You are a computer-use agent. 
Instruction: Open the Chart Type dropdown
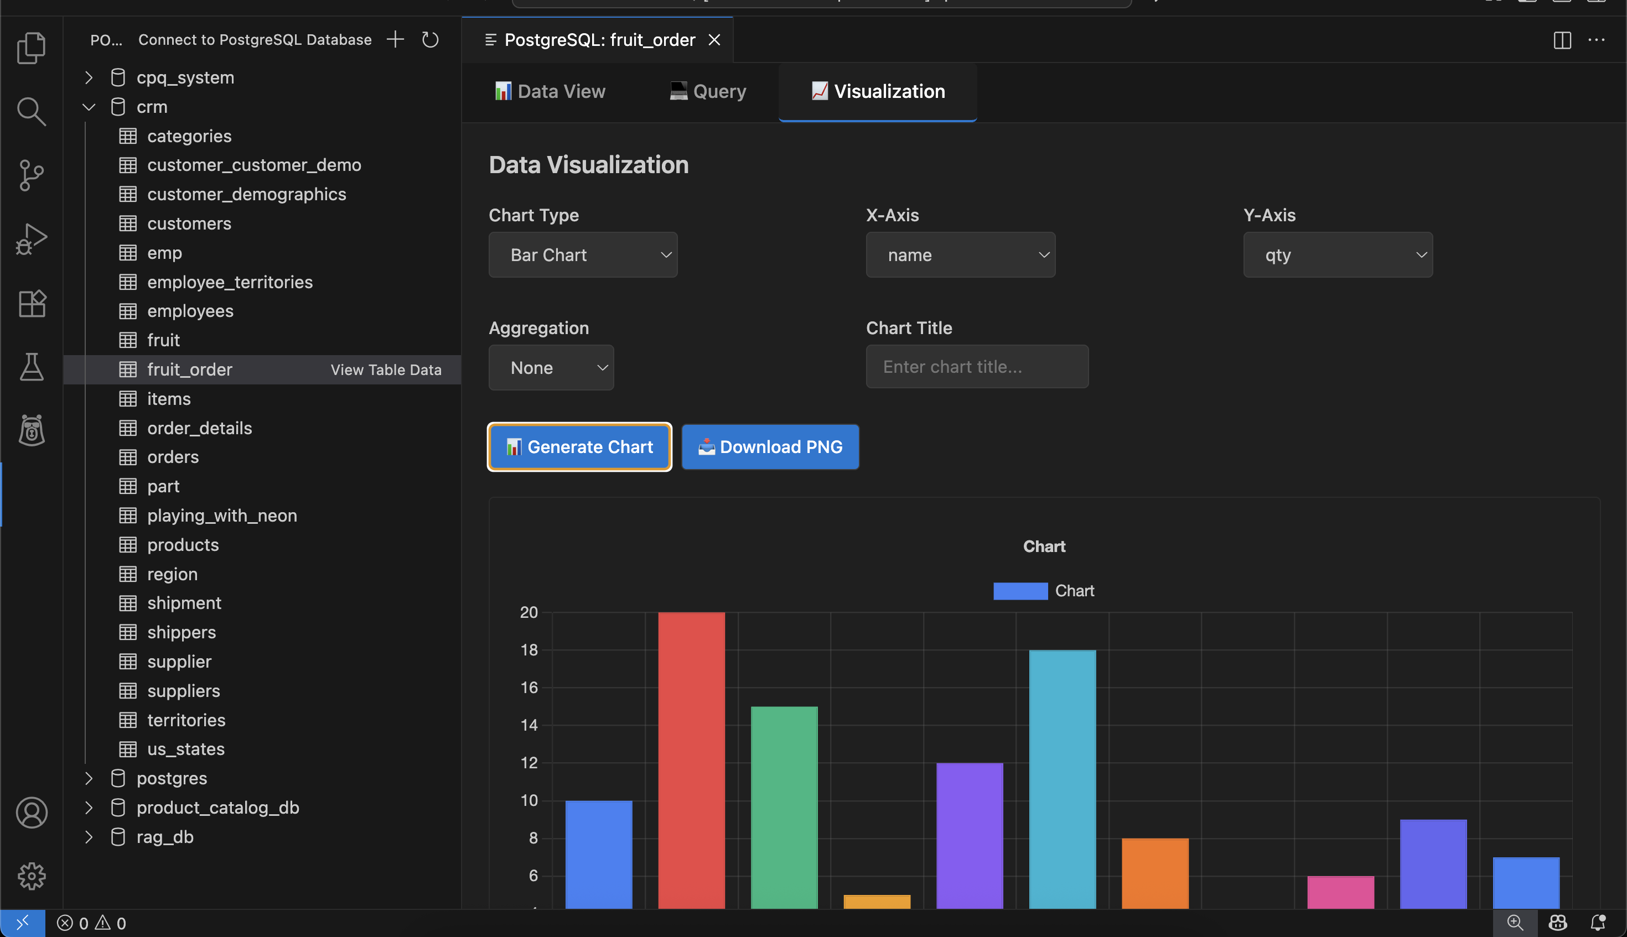pyautogui.click(x=583, y=255)
